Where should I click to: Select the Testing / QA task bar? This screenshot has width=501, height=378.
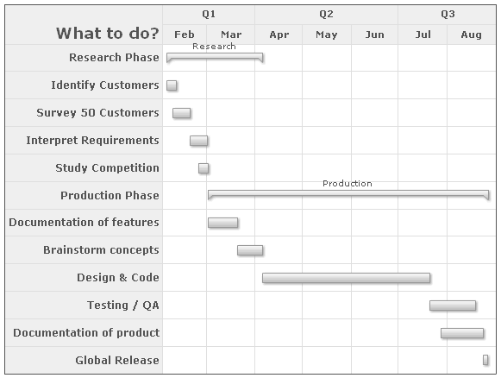453,306
